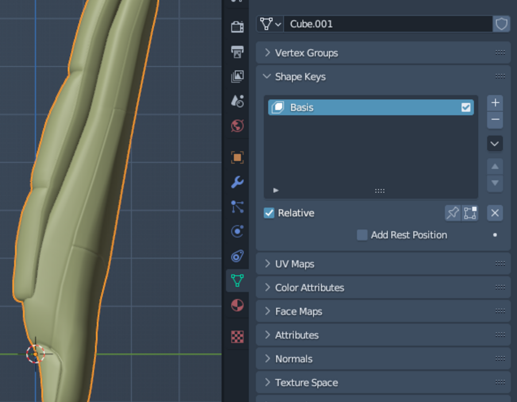Add a new shape key with plus
517x402 pixels.
point(495,103)
